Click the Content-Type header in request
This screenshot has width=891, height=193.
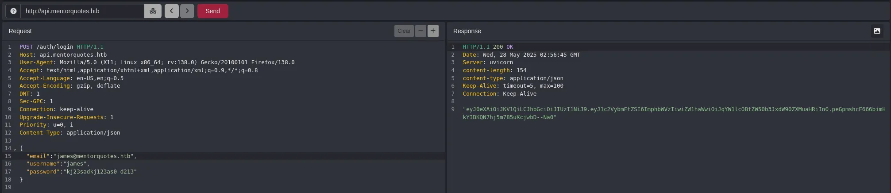[x=69, y=133]
